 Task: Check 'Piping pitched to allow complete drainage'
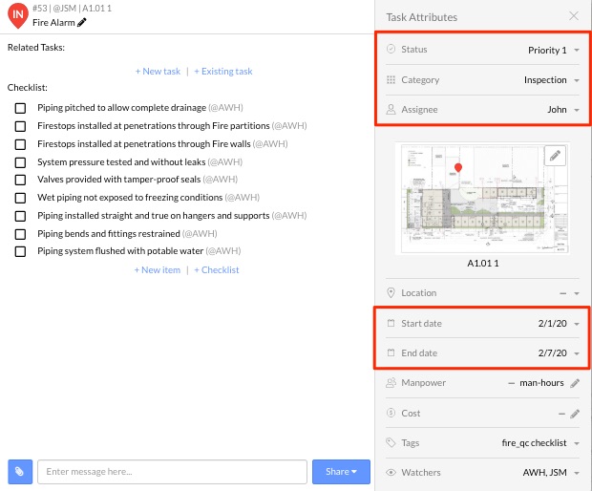tap(20, 108)
